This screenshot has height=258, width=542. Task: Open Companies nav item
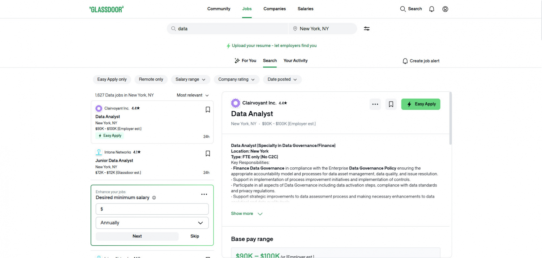(275, 9)
